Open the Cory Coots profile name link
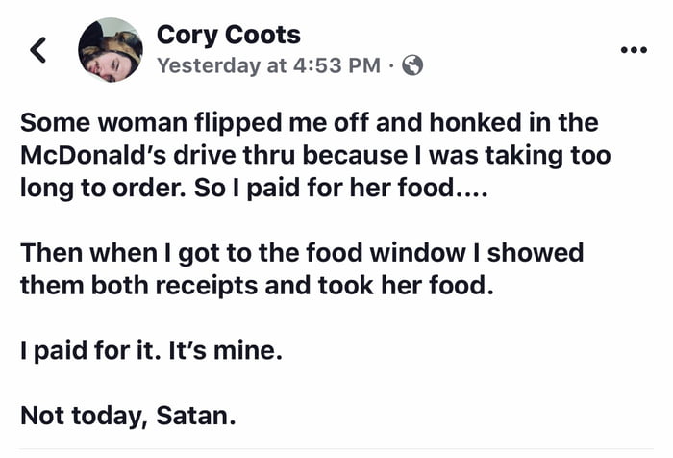The height and width of the screenshot is (458, 673). pos(228,36)
